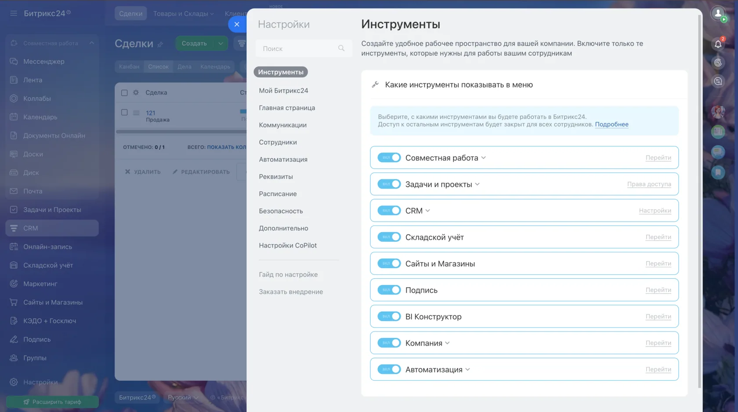Click the Маркетинг sidebar icon
Screen dimensions: 738x412
(x=14, y=284)
